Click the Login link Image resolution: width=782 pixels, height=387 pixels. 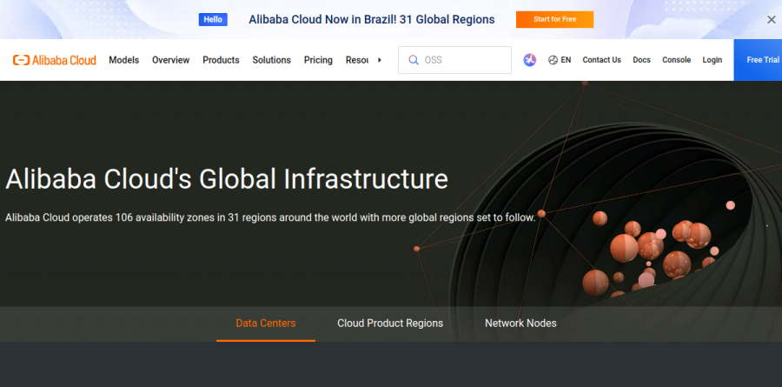(712, 60)
